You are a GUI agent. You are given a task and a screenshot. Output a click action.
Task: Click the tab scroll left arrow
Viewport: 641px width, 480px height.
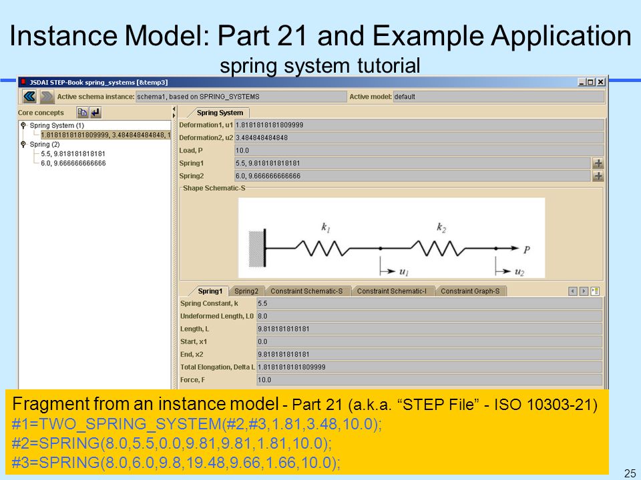(573, 291)
